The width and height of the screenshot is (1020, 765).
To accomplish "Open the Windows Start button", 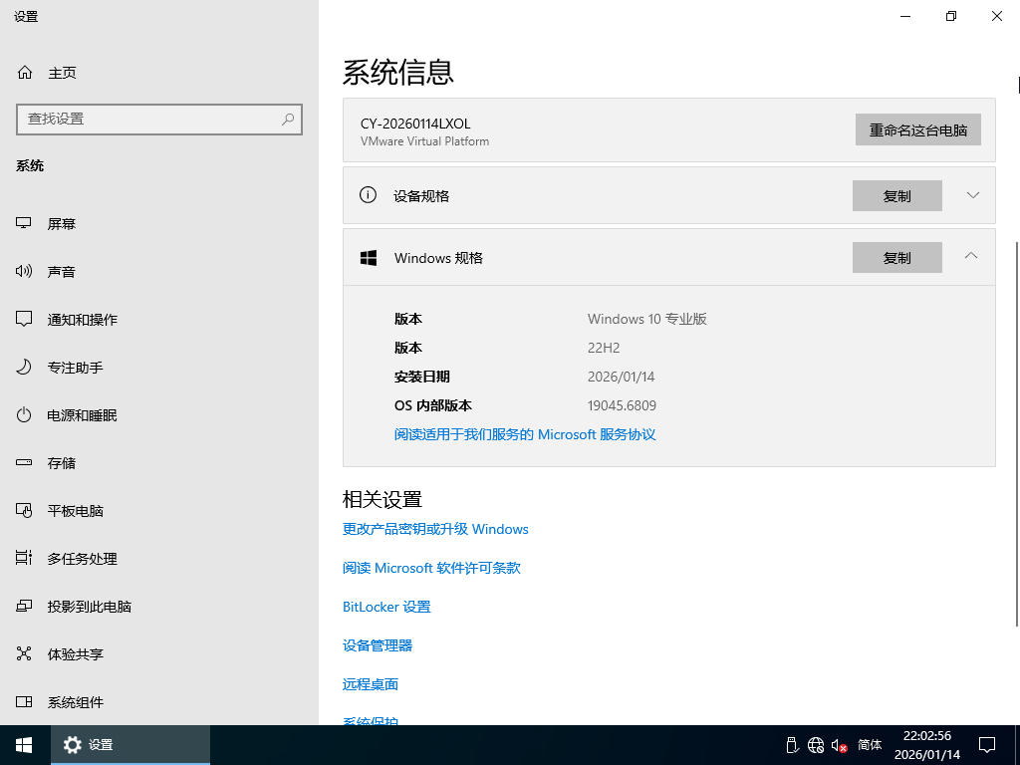I will 24,745.
